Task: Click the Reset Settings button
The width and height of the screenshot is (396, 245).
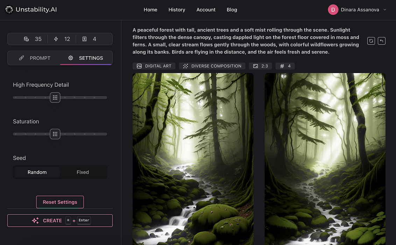Action: 60,202
